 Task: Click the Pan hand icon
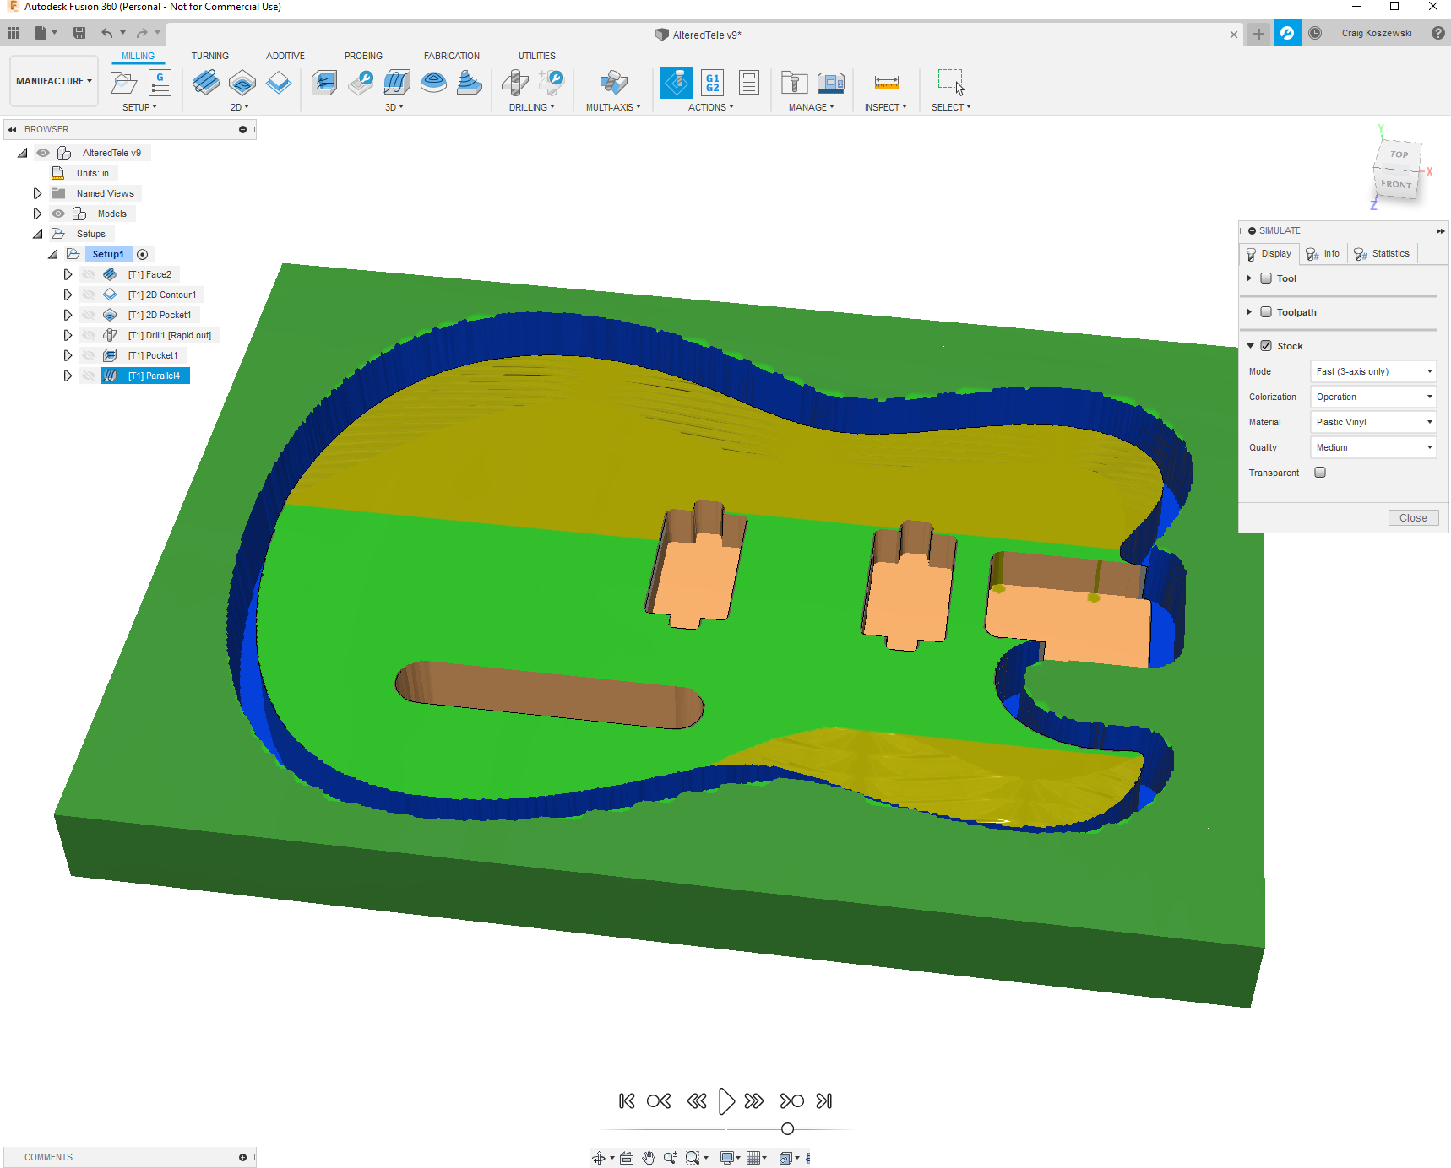click(649, 1158)
